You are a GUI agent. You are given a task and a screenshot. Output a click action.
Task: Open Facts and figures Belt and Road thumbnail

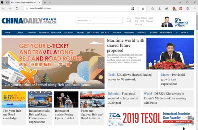click(92, 99)
